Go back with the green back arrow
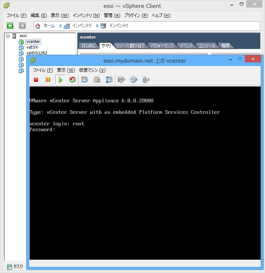 (x=10, y=26)
